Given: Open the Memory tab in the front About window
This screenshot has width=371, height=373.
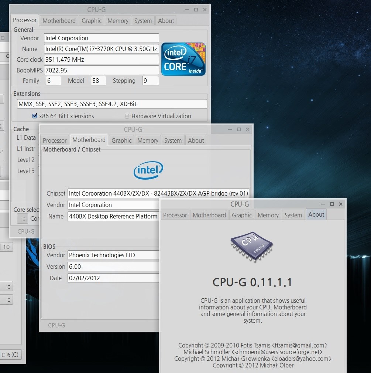Looking at the screenshot, I should (268, 215).
